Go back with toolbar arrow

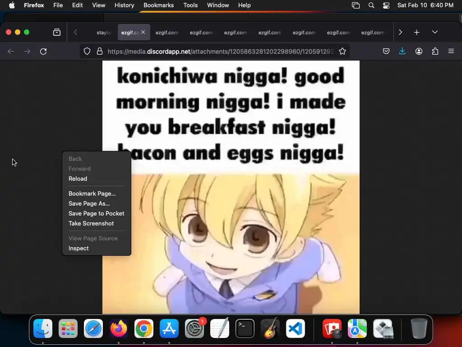click(11, 52)
